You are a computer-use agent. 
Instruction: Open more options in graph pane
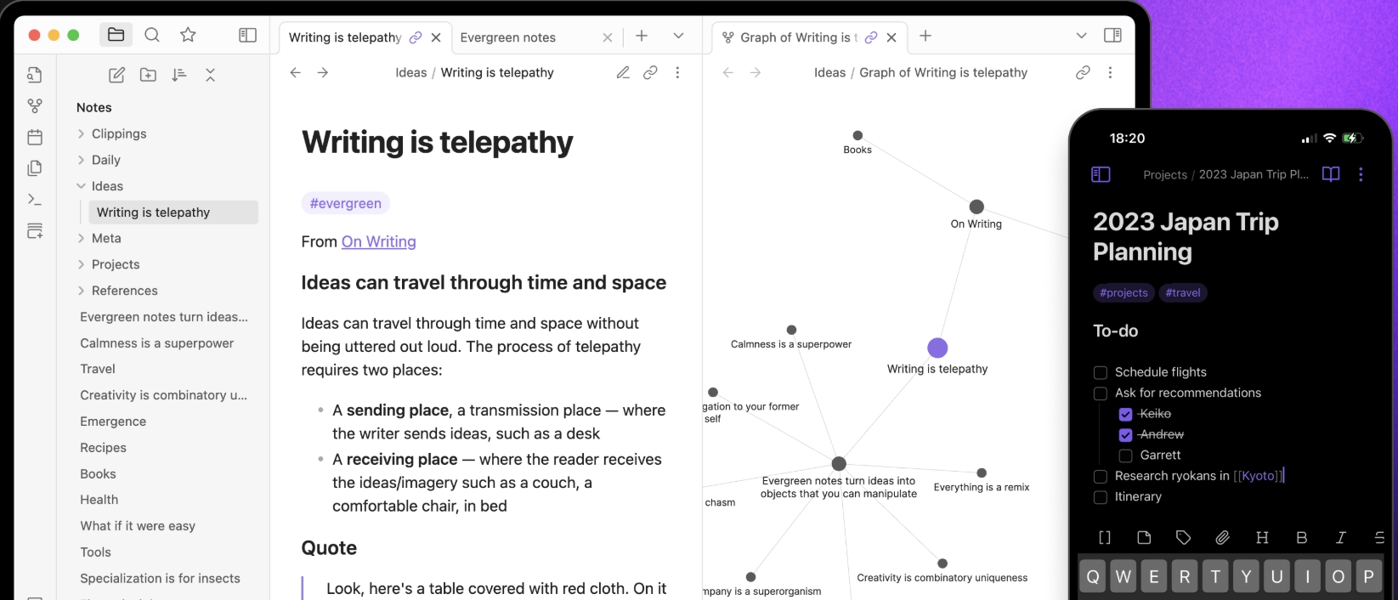(1110, 72)
